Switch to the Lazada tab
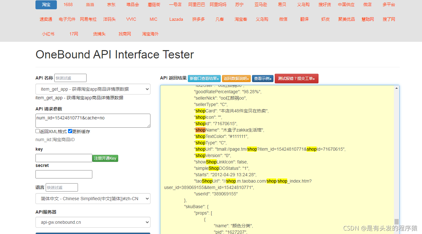This screenshot has height=234, width=422. (176, 19)
